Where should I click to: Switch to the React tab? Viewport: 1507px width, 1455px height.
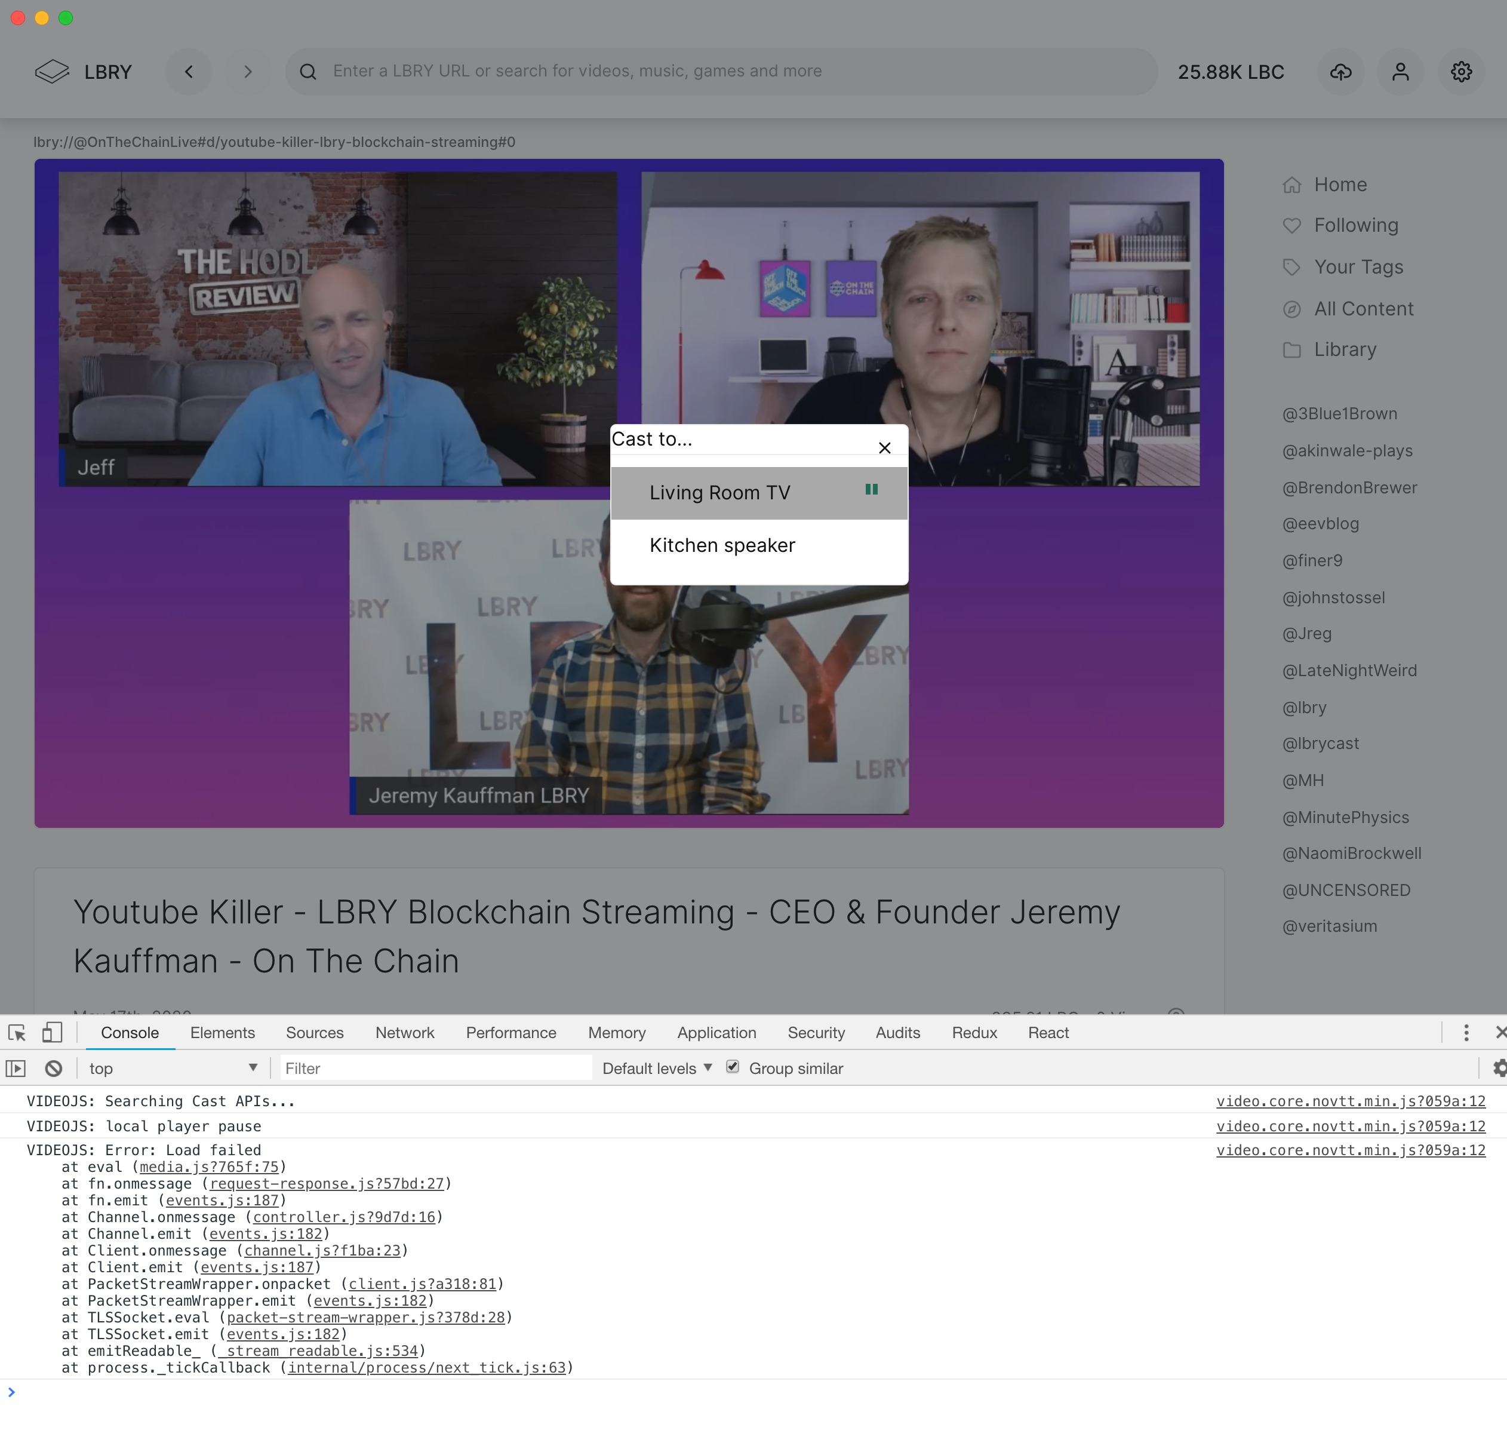[x=1048, y=1033]
